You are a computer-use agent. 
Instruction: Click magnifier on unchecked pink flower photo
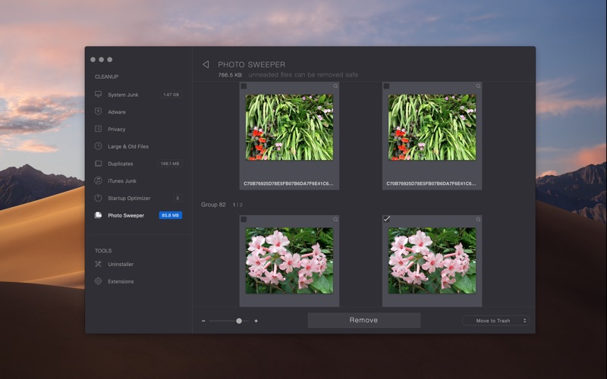[x=335, y=219]
